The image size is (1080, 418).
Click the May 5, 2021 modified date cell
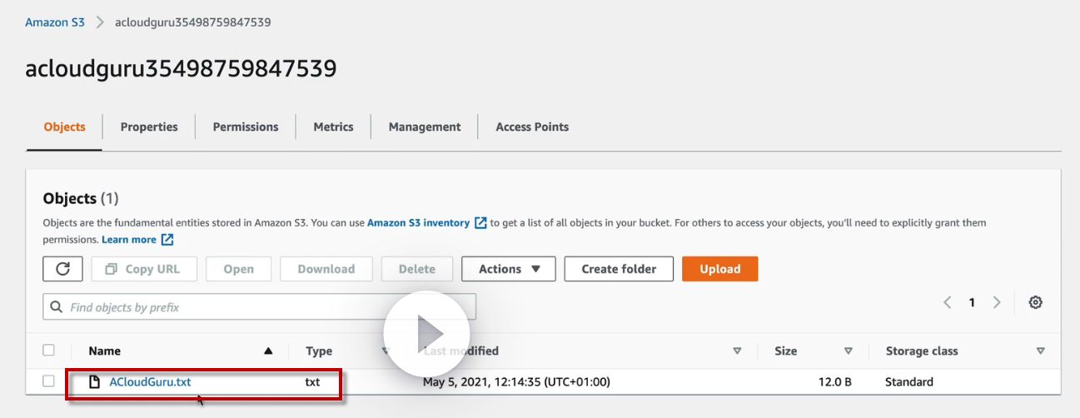tap(516, 382)
